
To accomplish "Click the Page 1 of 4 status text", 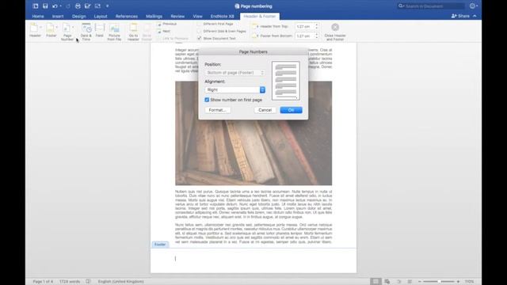I will [x=43, y=282].
